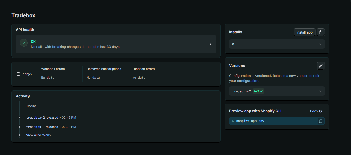Click the arrow beside the tradebox-2 Active version

(319, 91)
